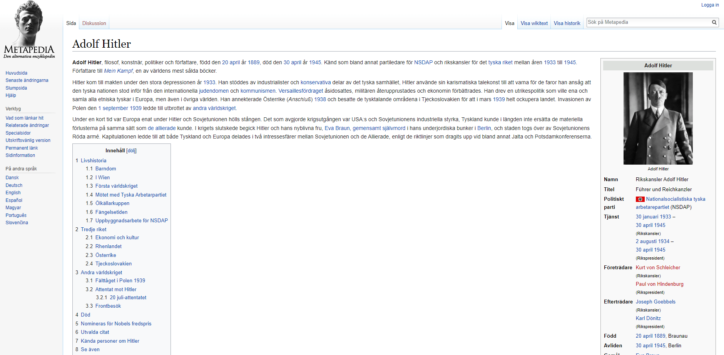
Task: Open Paul von Hindenburg in infobox
Action: point(660,284)
